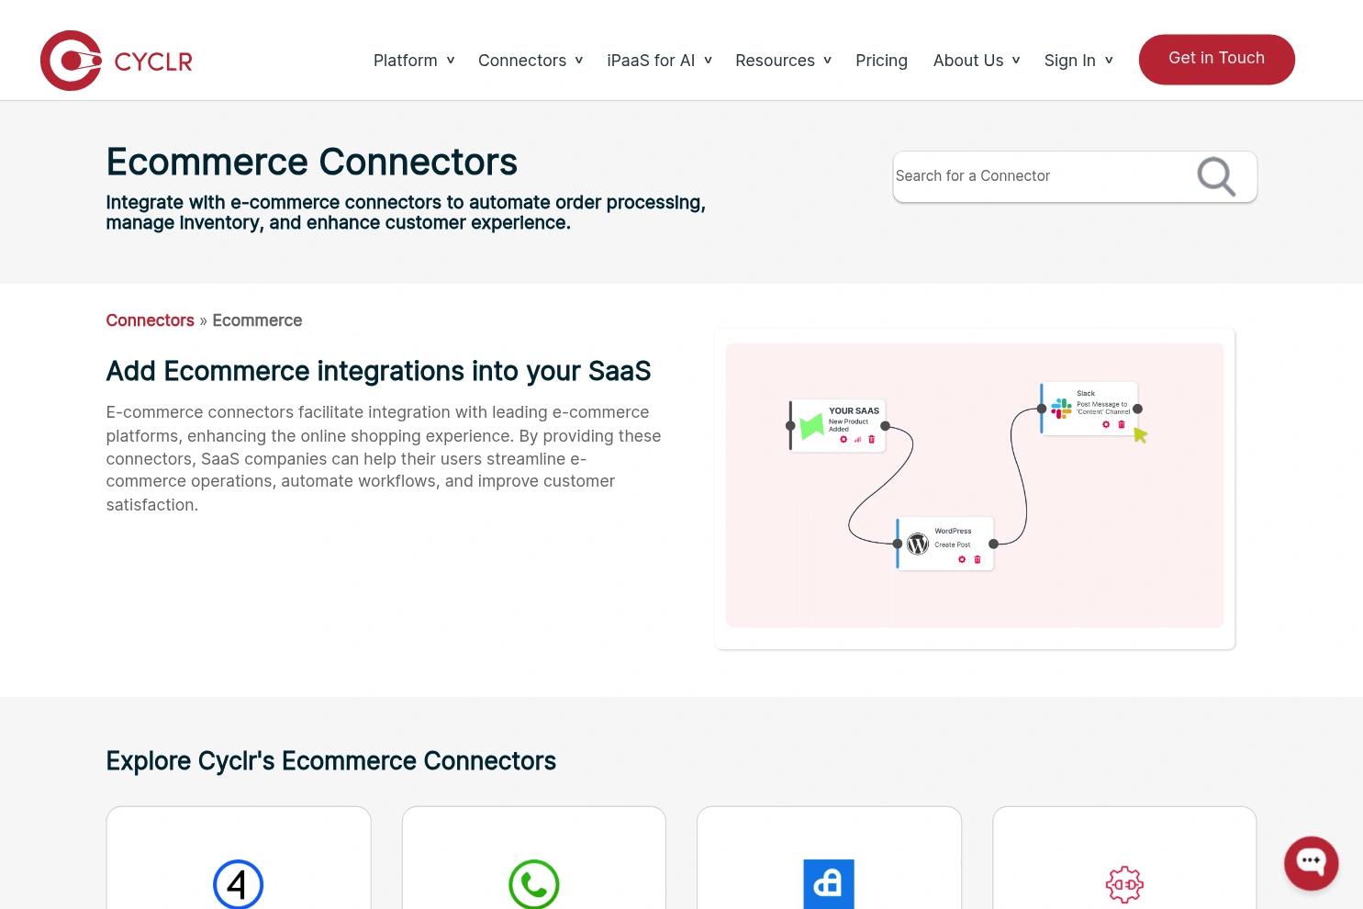The image size is (1363, 909).
Task: Select the blue padlock connector icon
Action: click(829, 884)
